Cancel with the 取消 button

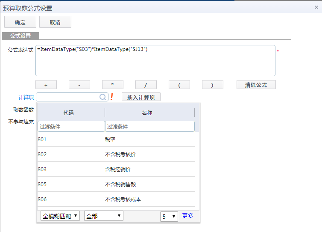point(55,22)
